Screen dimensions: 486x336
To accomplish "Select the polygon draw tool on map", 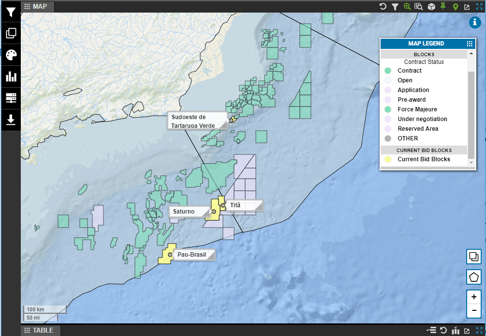I will (x=474, y=277).
